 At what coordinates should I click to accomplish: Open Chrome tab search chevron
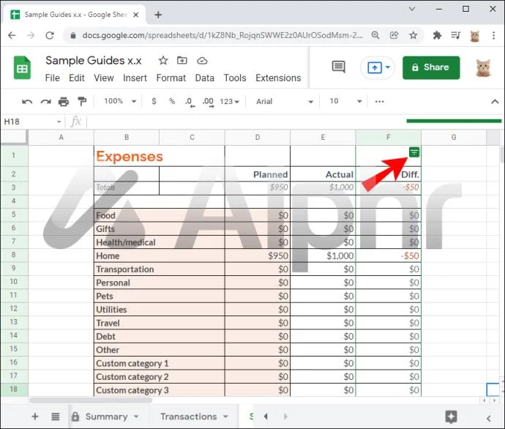point(412,9)
